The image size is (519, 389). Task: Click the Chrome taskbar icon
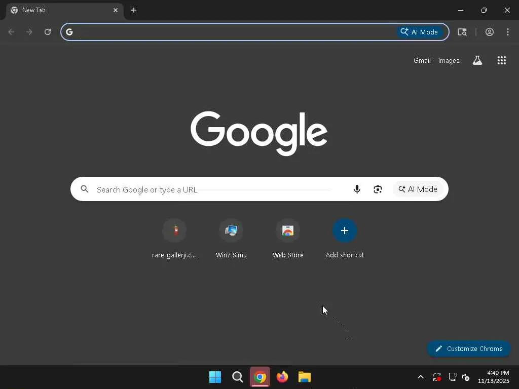(260, 377)
